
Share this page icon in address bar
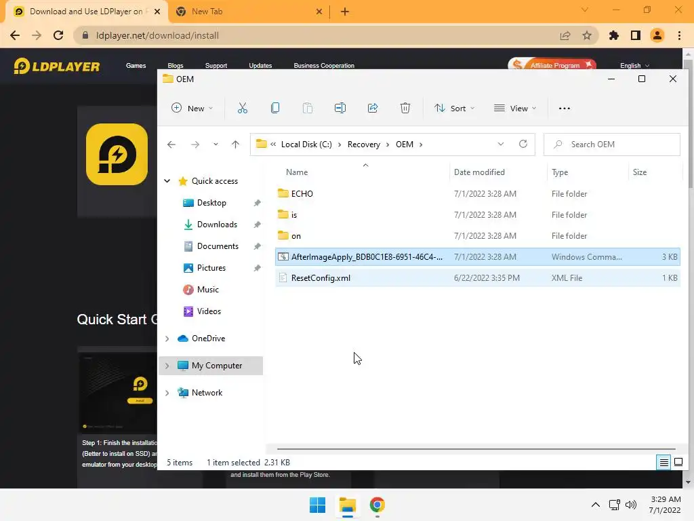click(x=565, y=35)
